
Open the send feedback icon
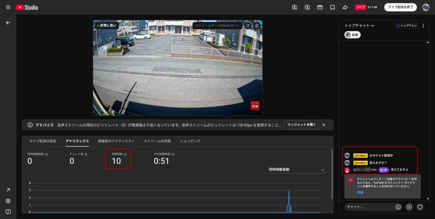click(8, 212)
